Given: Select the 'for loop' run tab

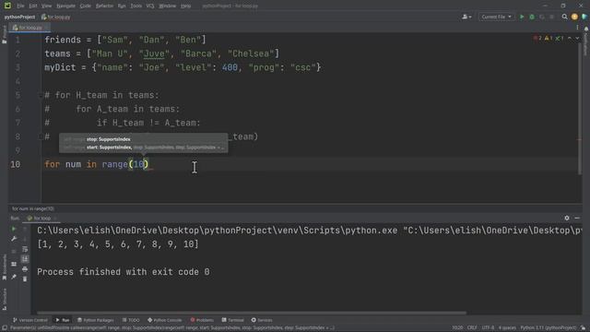Looking at the screenshot, I should click(41, 218).
